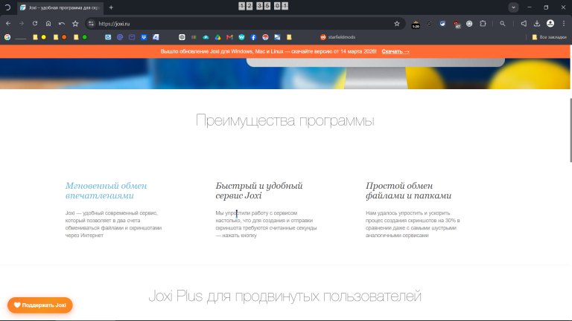Open the Gmail bookmark

(x=229, y=37)
